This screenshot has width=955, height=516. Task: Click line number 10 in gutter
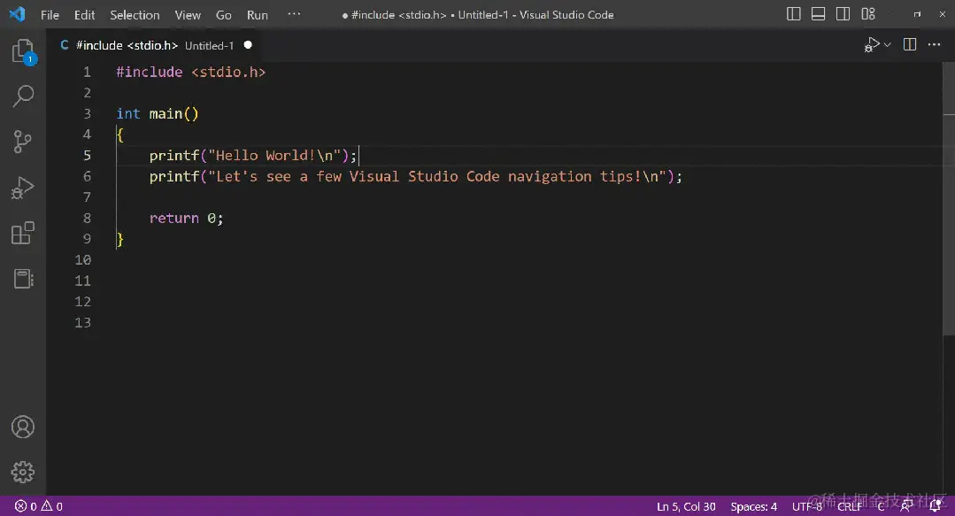(x=83, y=259)
